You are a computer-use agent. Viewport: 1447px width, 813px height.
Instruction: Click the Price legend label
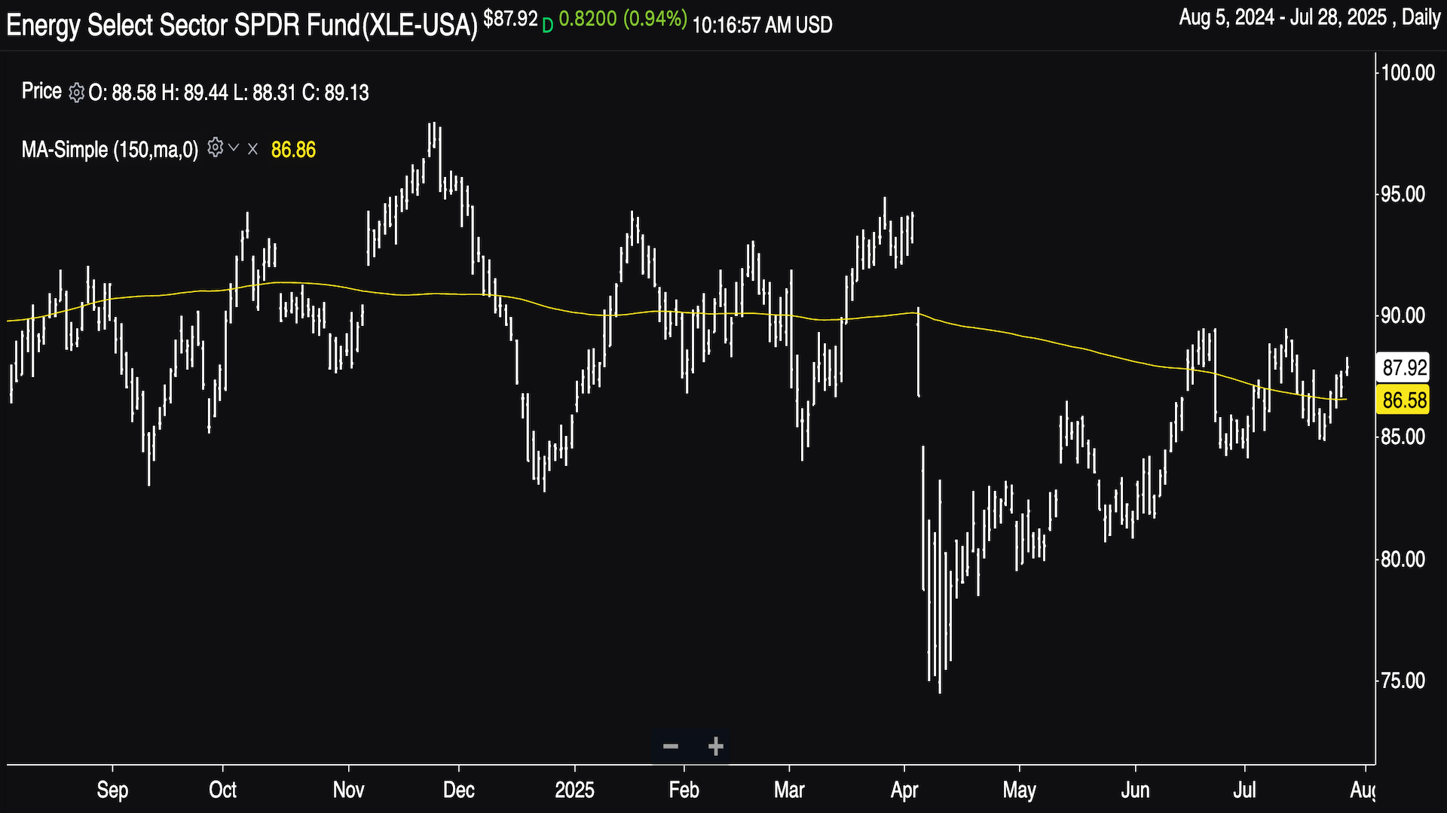click(x=41, y=91)
